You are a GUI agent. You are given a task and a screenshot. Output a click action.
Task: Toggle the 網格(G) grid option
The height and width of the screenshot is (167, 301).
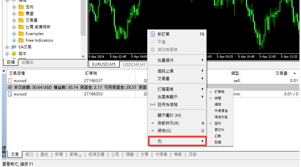164,131
